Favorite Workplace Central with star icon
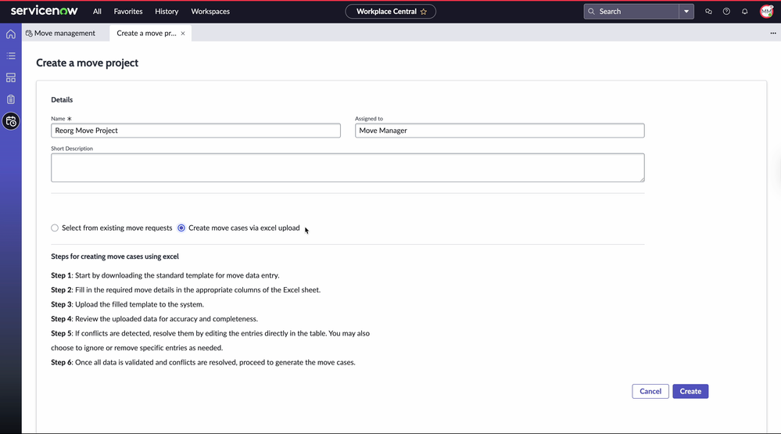 tap(424, 12)
